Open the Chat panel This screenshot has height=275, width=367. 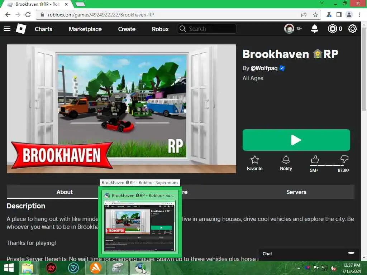[x=267, y=254]
